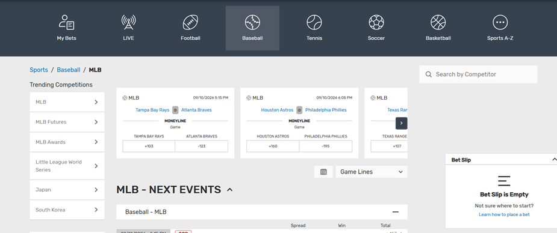Open Atlanta Braves team link
Image resolution: width=557 pixels, height=233 pixels.
pyautogui.click(x=196, y=110)
